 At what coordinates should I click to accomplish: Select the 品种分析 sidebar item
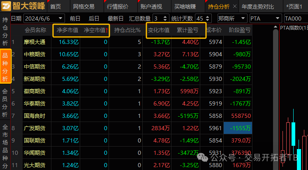pyautogui.click(x=5, y=67)
